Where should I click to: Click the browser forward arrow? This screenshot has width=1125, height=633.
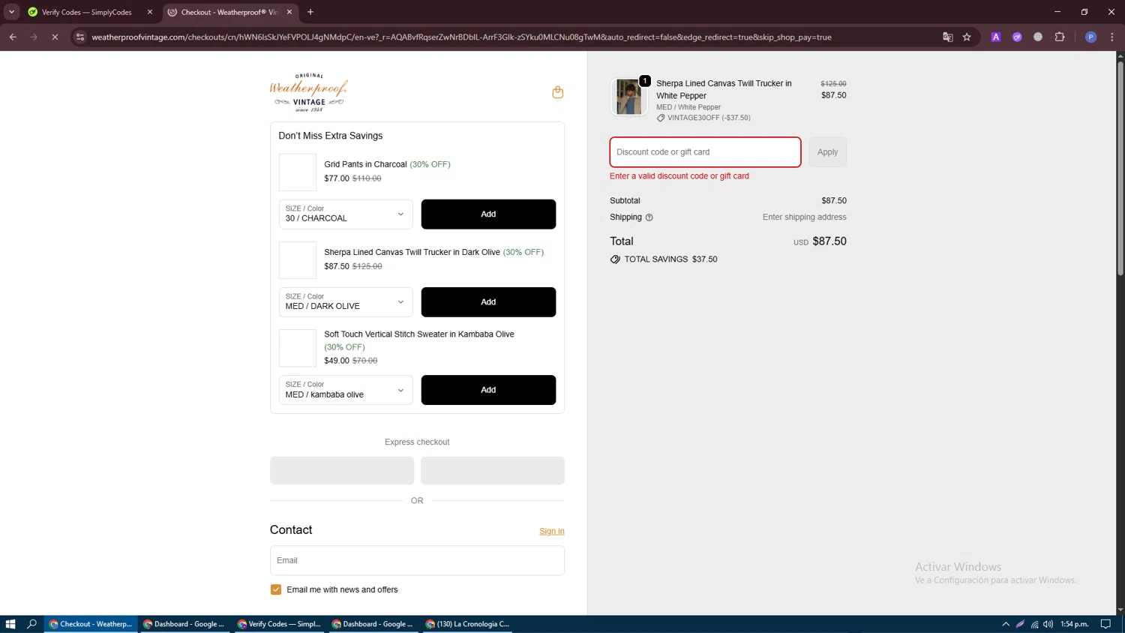(x=34, y=37)
